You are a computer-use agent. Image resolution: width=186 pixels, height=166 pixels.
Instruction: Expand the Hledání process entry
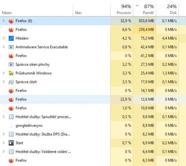(4, 38)
